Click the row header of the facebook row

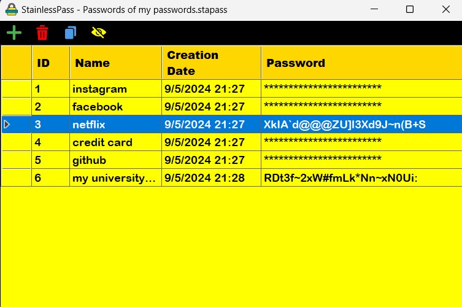[x=17, y=106]
